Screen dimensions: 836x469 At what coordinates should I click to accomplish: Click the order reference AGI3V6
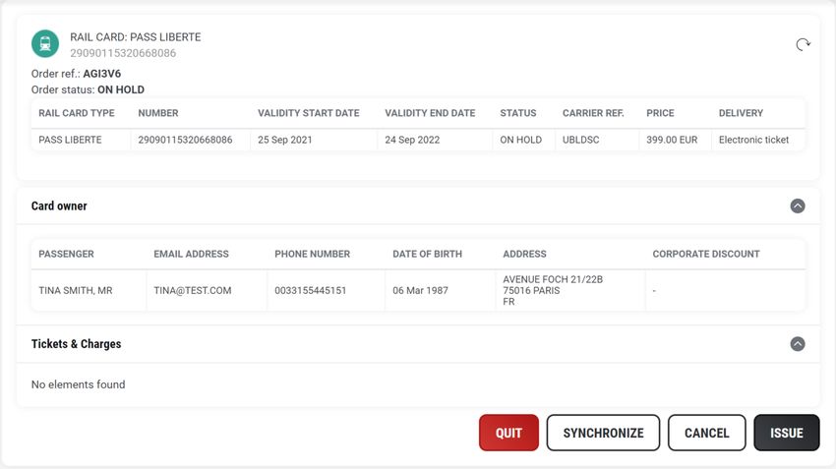[x=102, y=74]
